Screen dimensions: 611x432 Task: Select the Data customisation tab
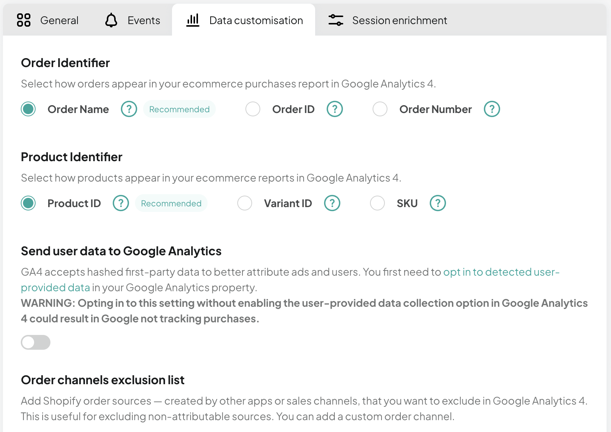[244, 20]
